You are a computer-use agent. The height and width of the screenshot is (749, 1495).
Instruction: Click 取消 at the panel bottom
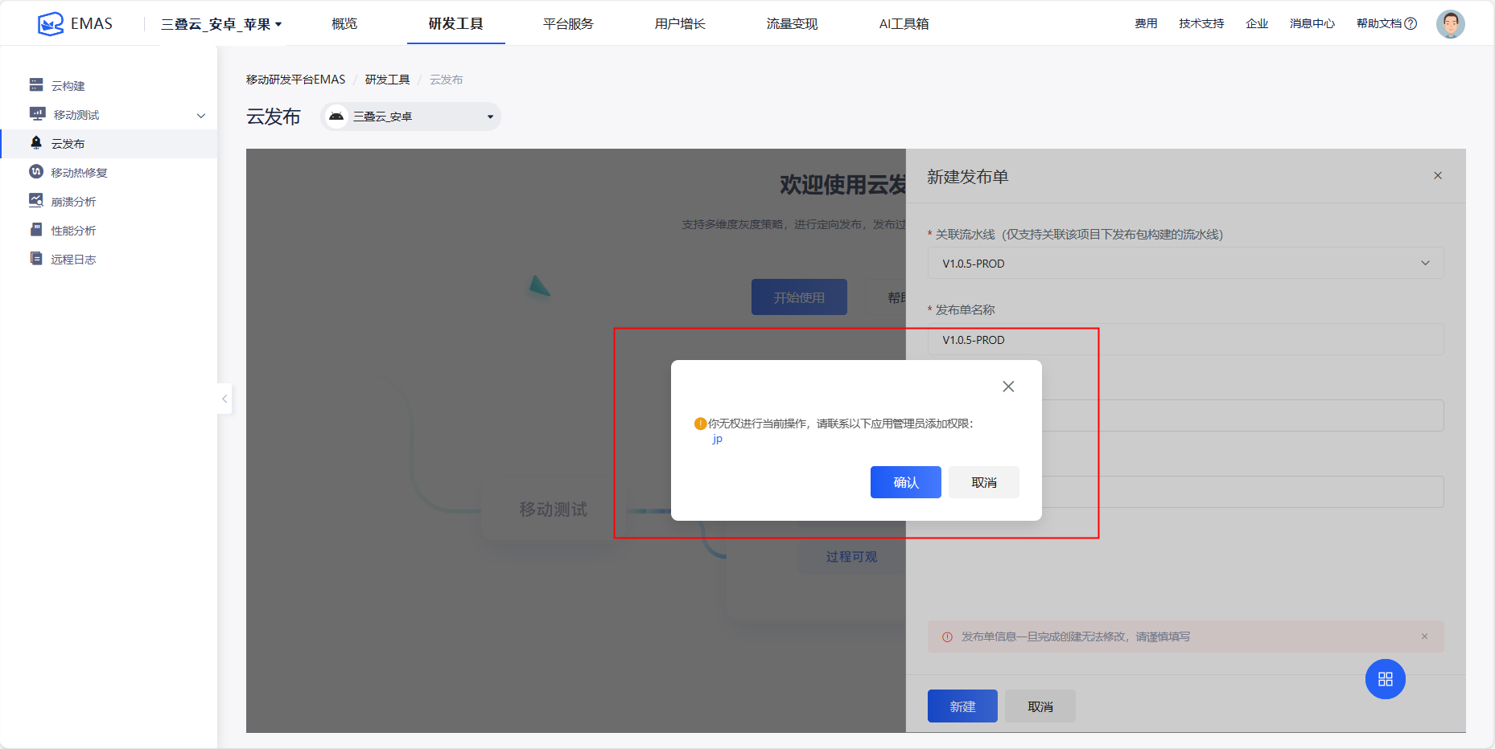tap(1040, 706)
